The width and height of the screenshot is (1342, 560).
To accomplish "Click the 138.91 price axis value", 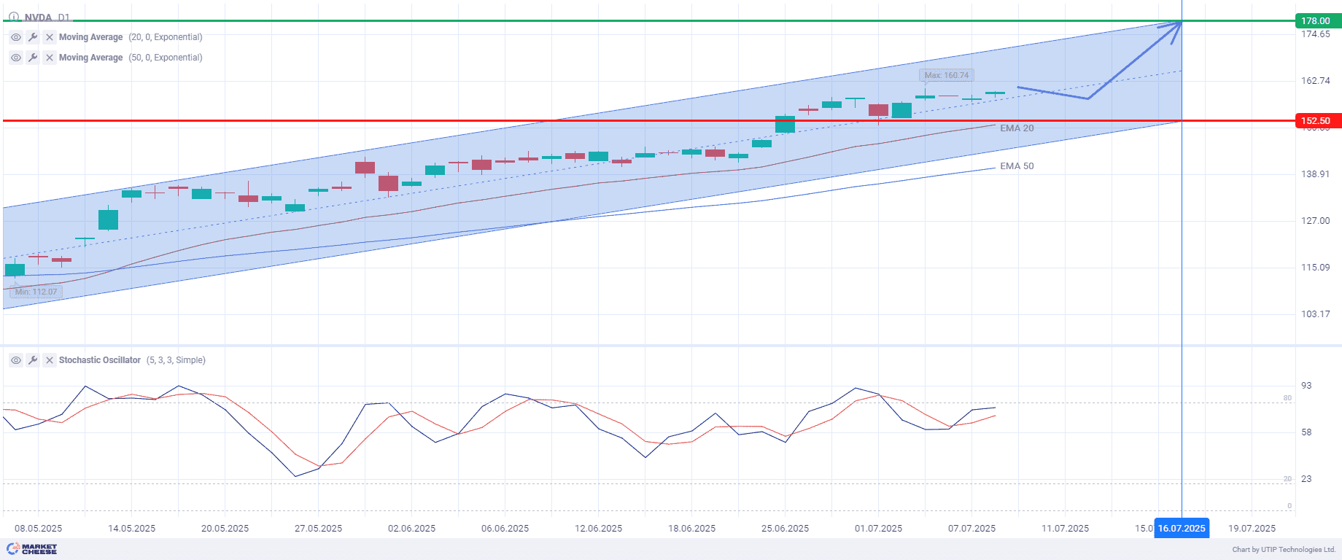I will click(1316, 174).
